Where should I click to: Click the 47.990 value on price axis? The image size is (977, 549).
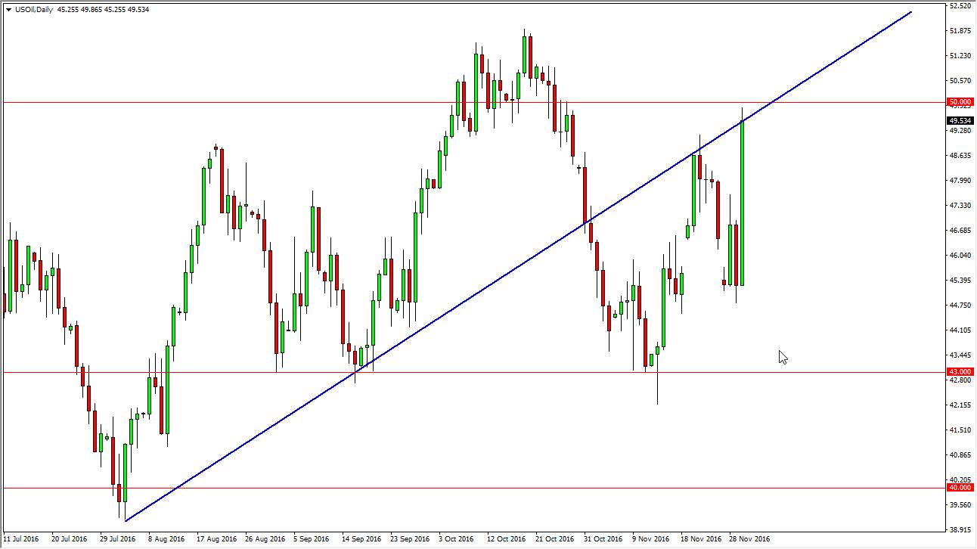tap(960, 181)
